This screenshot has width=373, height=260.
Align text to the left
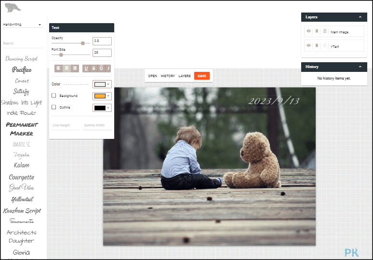click(x=58, y=68)
